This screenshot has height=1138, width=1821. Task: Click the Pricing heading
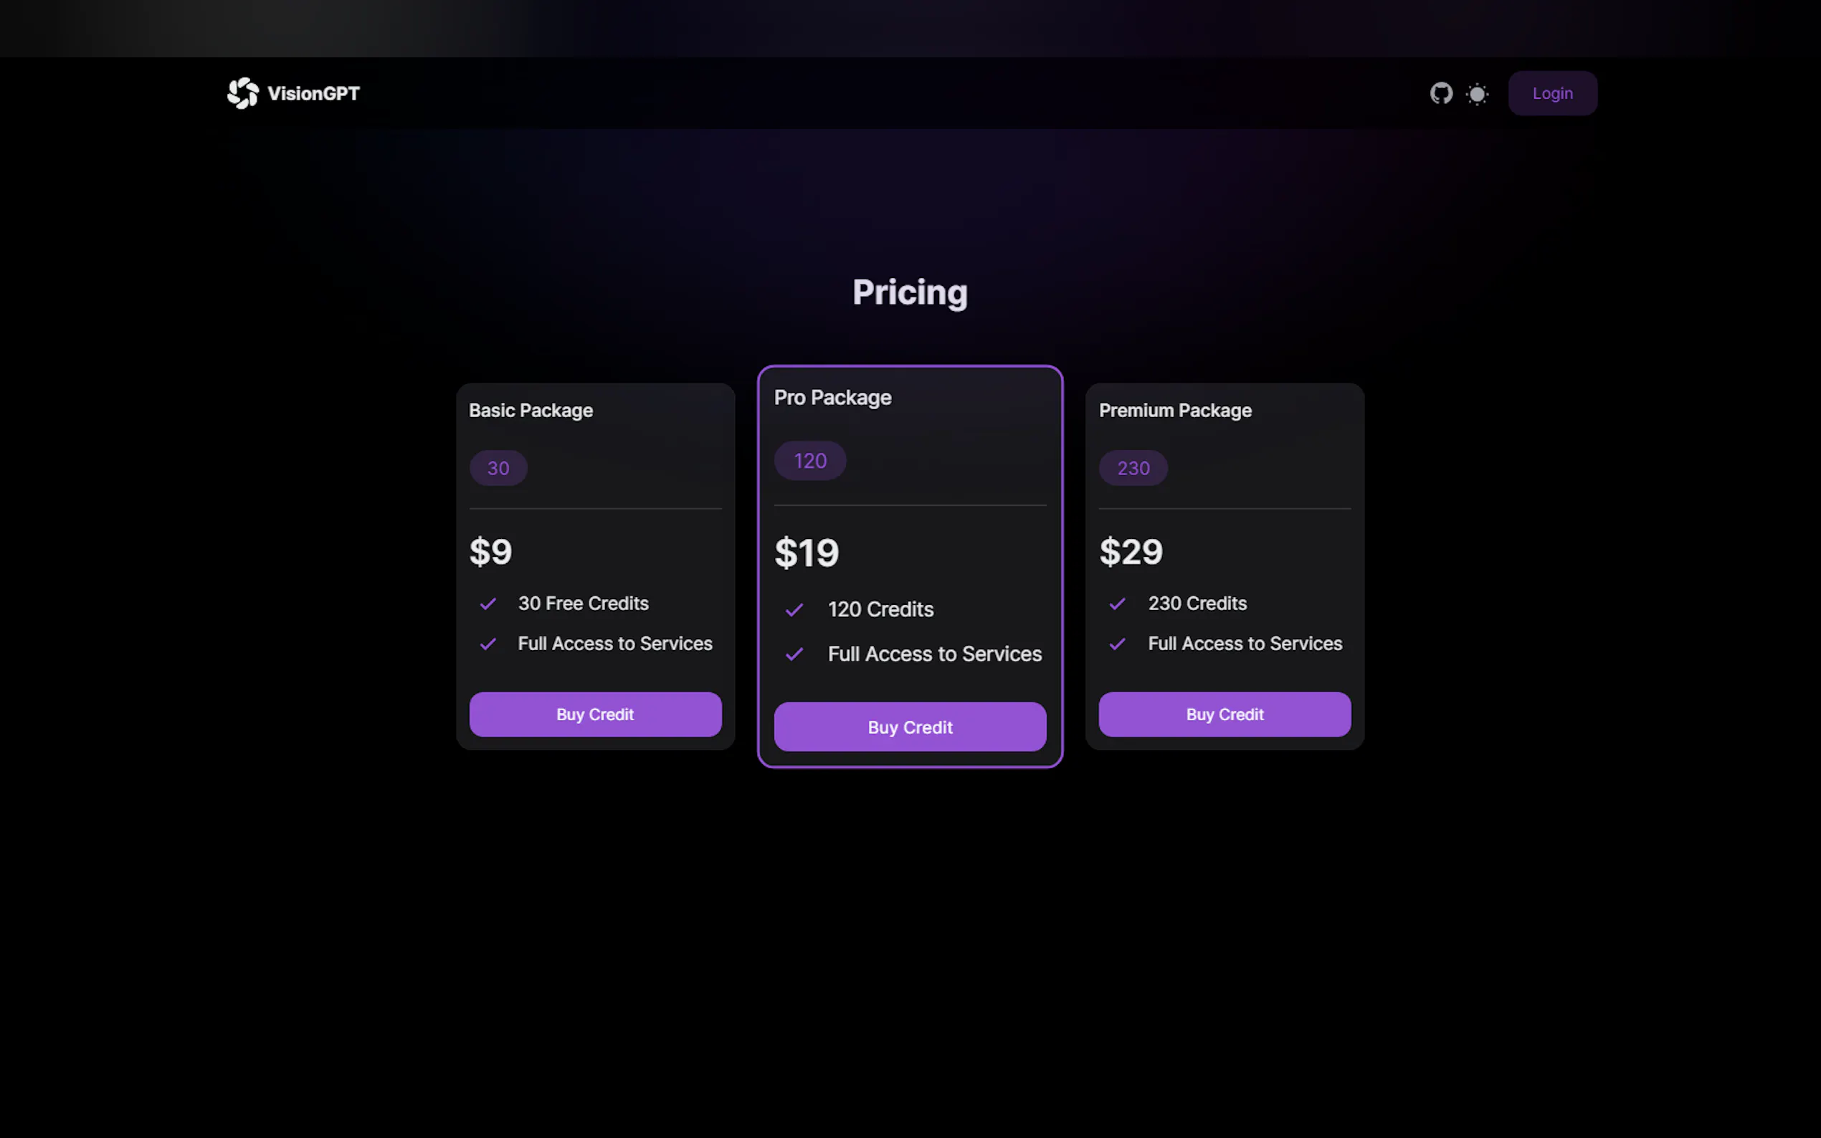[x=909, y=292]
